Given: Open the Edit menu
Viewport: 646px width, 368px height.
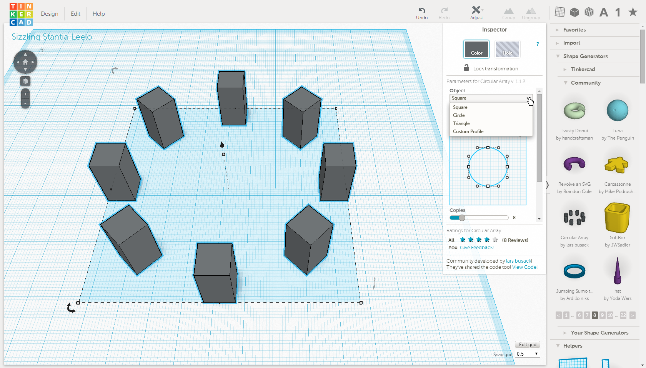Looking at the screenshot, I should tap(75, 13).
